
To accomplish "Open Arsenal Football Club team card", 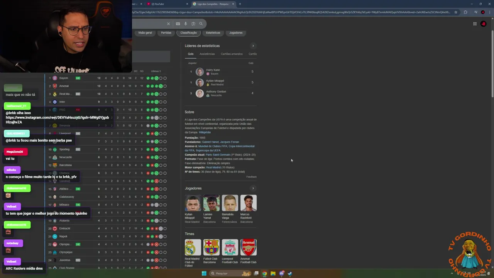I will (248, 252).
